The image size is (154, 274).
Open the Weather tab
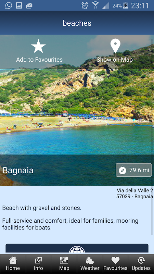(90, 264)
